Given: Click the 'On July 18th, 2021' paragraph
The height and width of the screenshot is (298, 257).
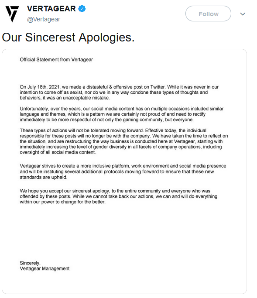Looking at the screenshot, I should [x=119, y=92].
